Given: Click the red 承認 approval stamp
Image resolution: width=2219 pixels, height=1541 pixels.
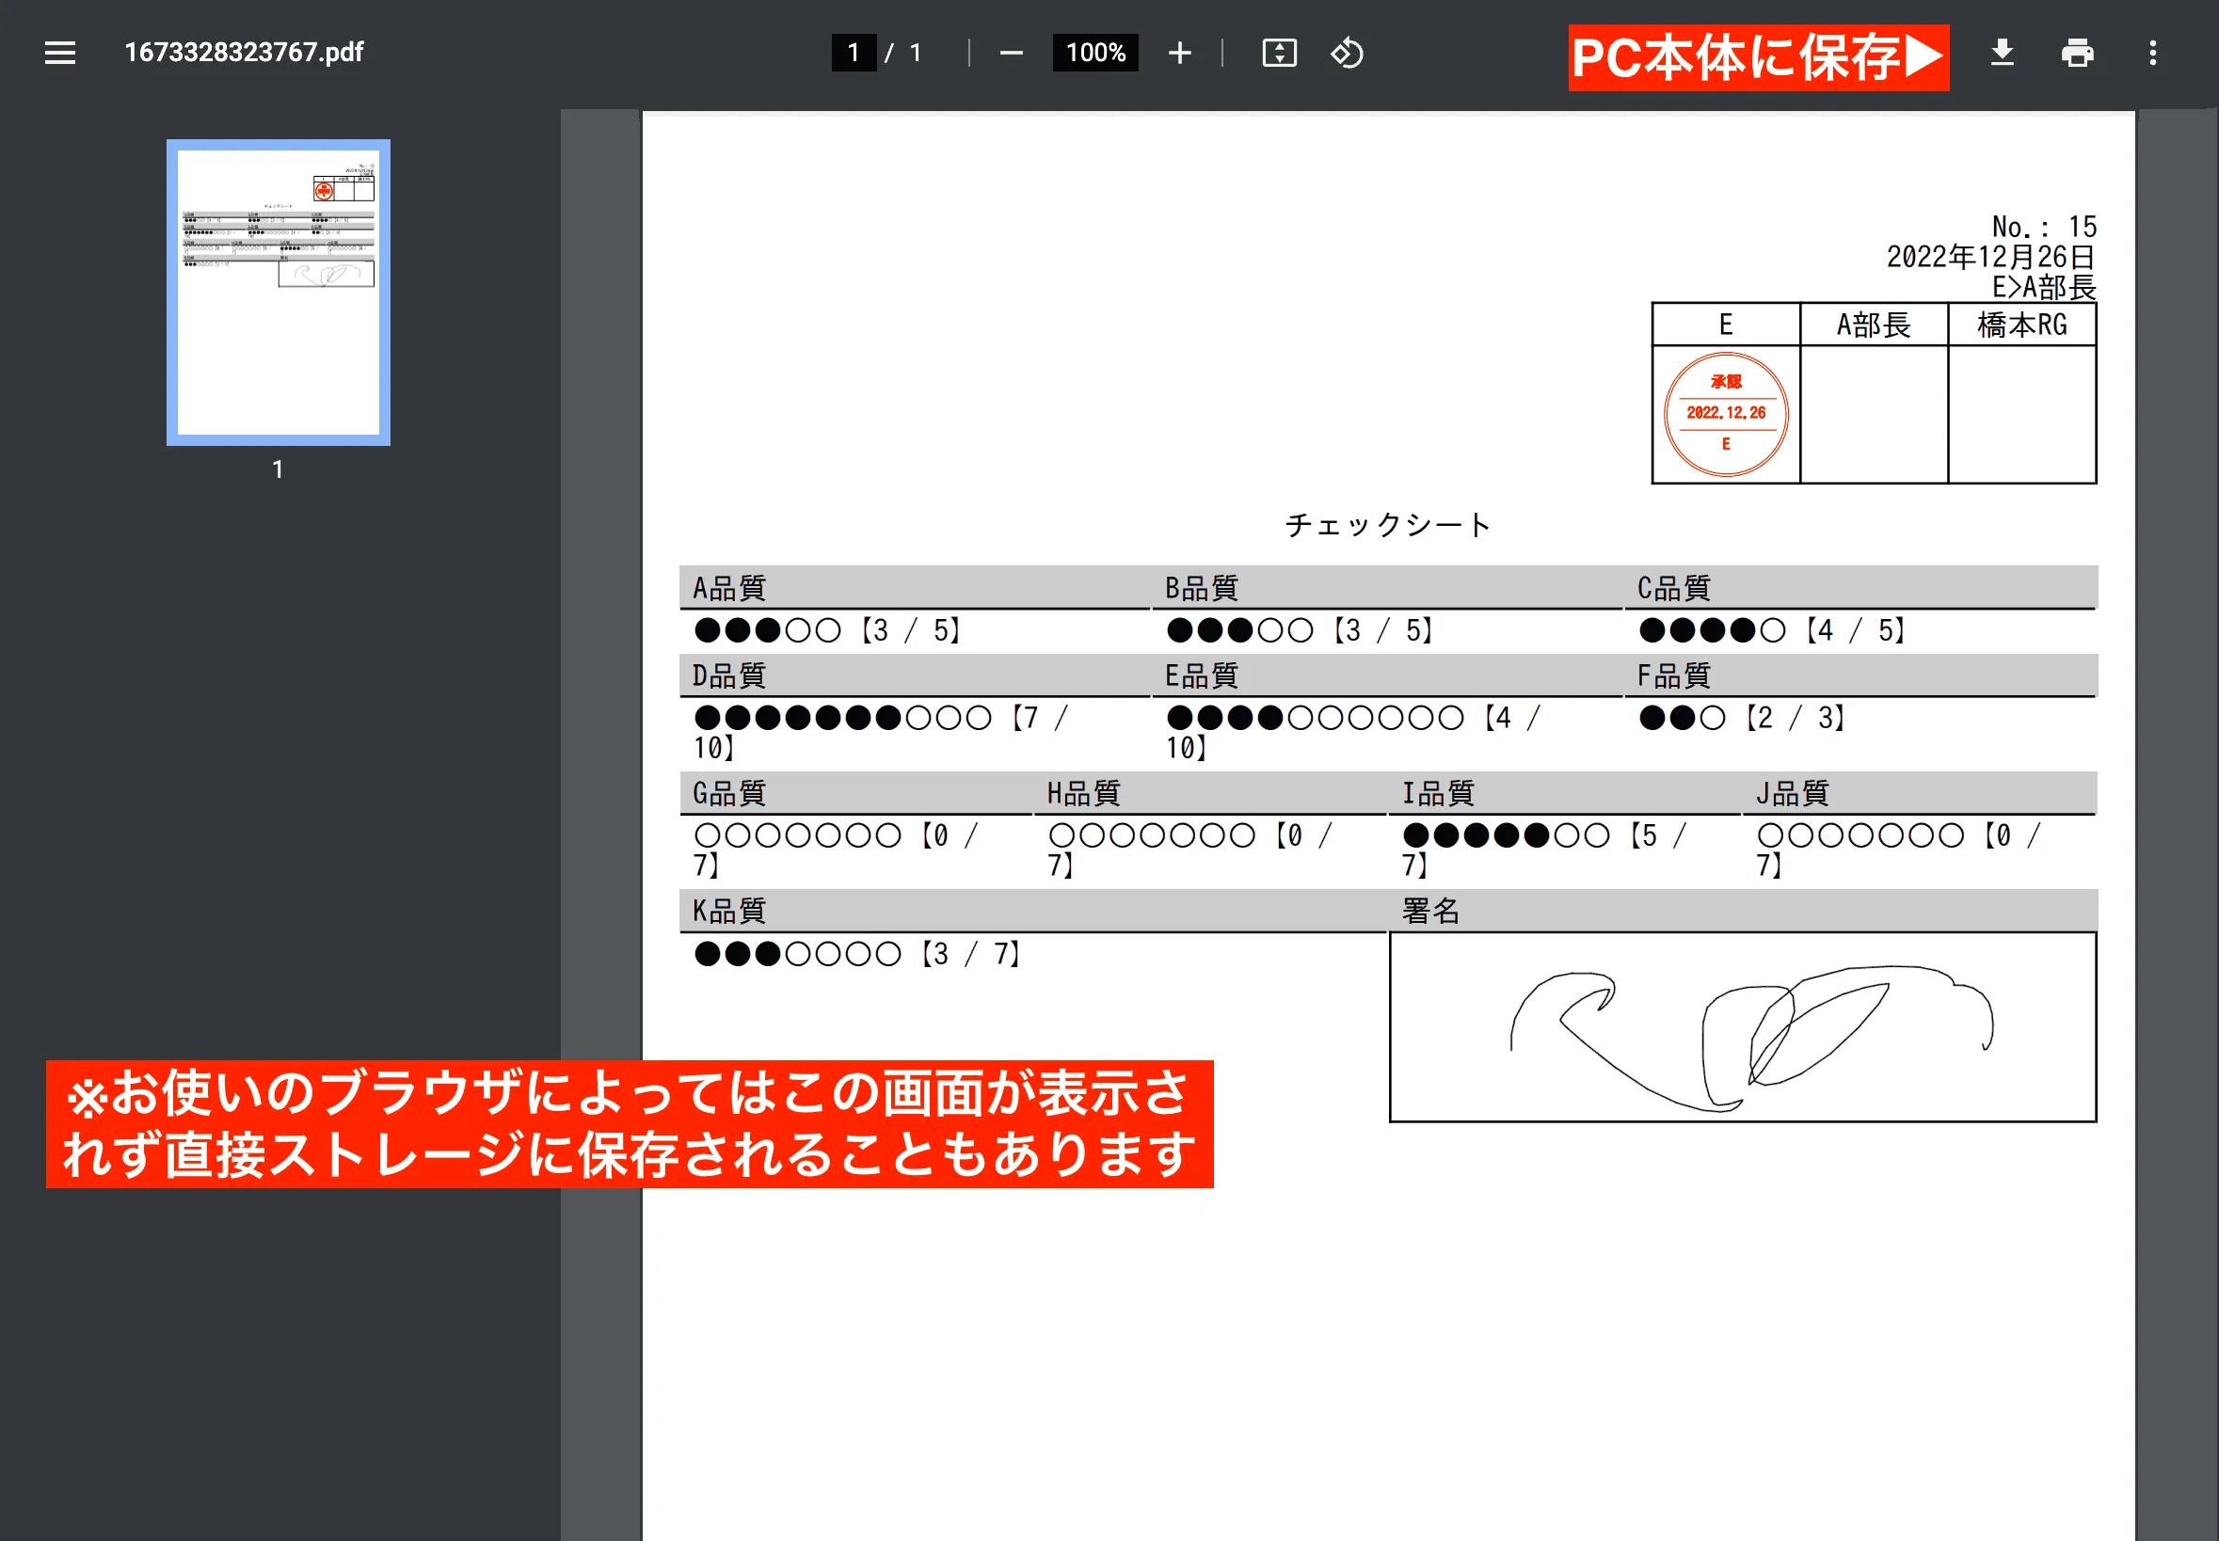Looking at the screenshot, I should click(x=1725, y=412).
